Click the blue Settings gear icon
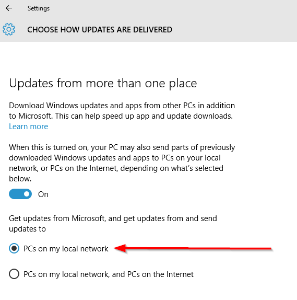 pos(9,29)
